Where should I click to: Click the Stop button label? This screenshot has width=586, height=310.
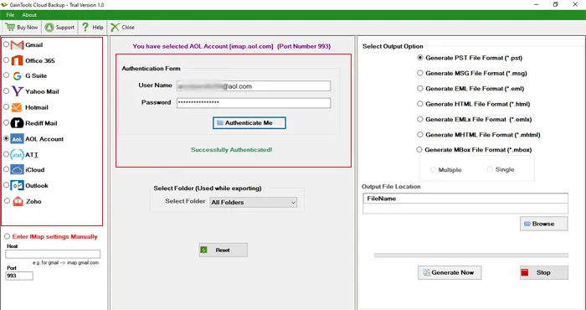(543, 272)
